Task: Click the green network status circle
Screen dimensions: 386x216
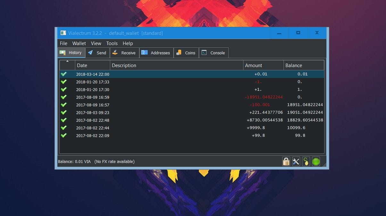Action: click(316, 161)
